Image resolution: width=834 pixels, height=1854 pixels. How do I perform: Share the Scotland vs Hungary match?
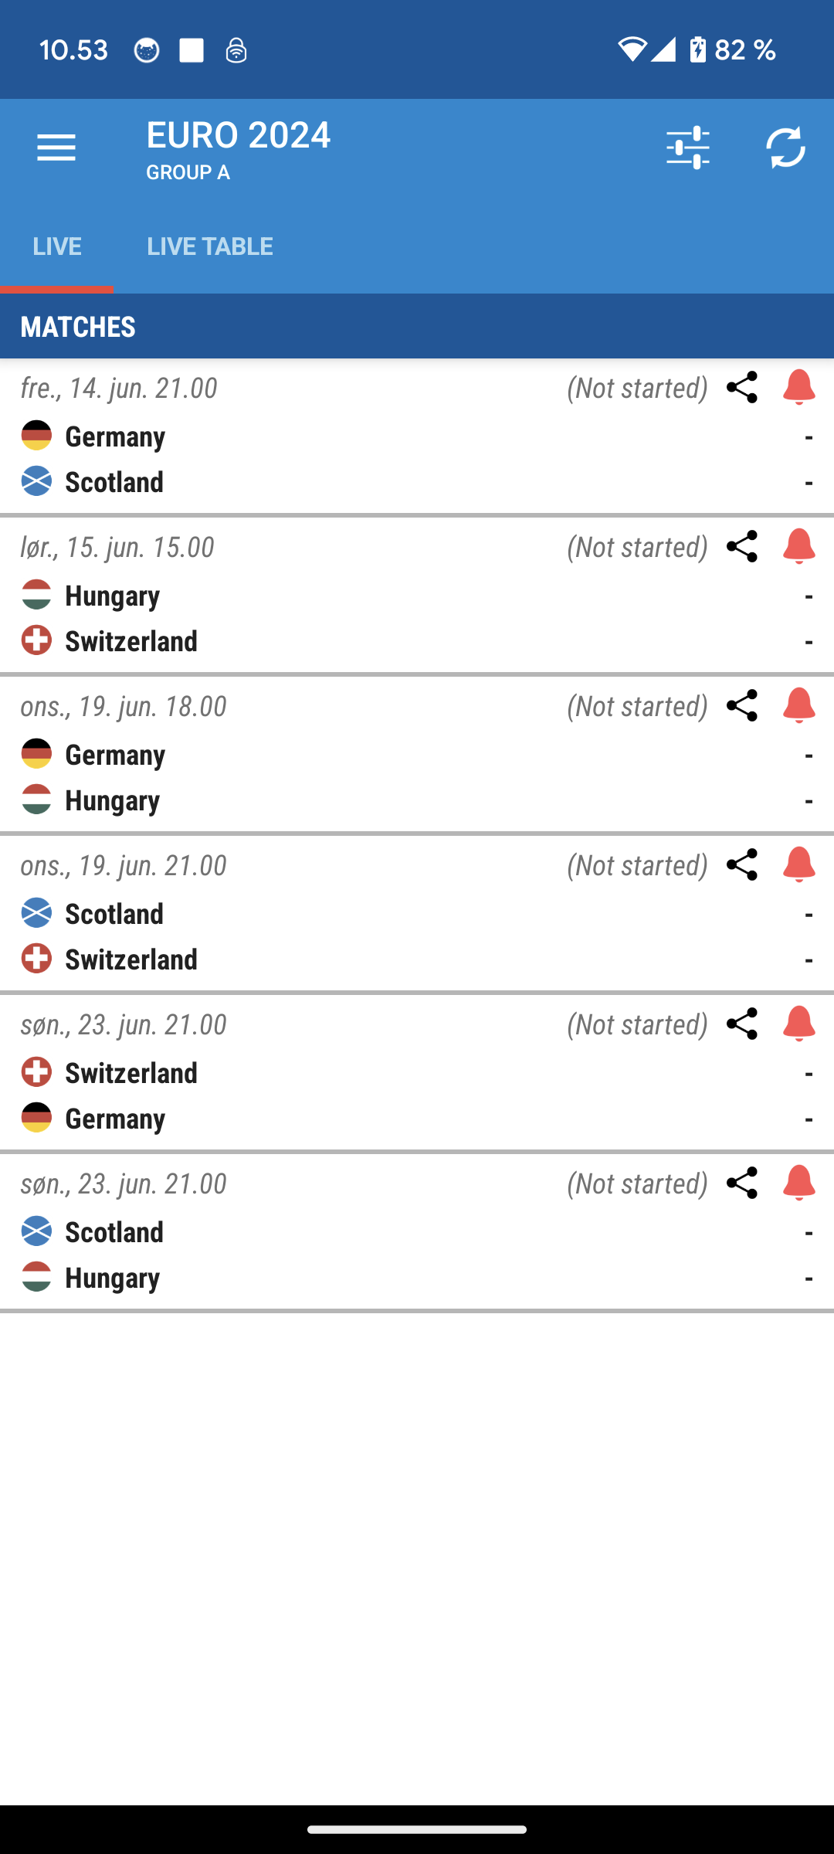[x=742, y=1183]
